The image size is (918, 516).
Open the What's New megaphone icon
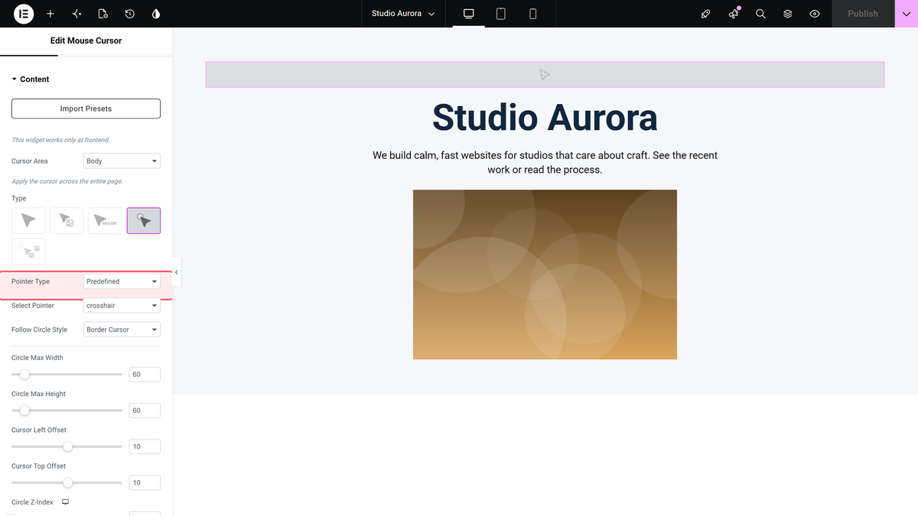tap(734, 14)
